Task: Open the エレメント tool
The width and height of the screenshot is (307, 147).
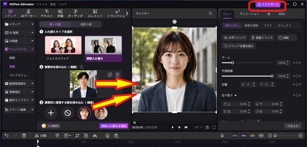Action: coord(95,13)
